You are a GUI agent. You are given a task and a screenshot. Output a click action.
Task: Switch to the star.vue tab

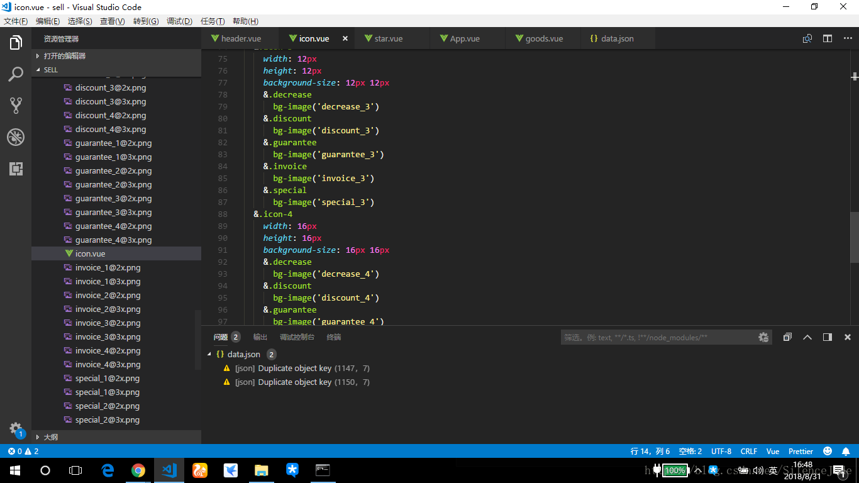[x=391, y=38]
